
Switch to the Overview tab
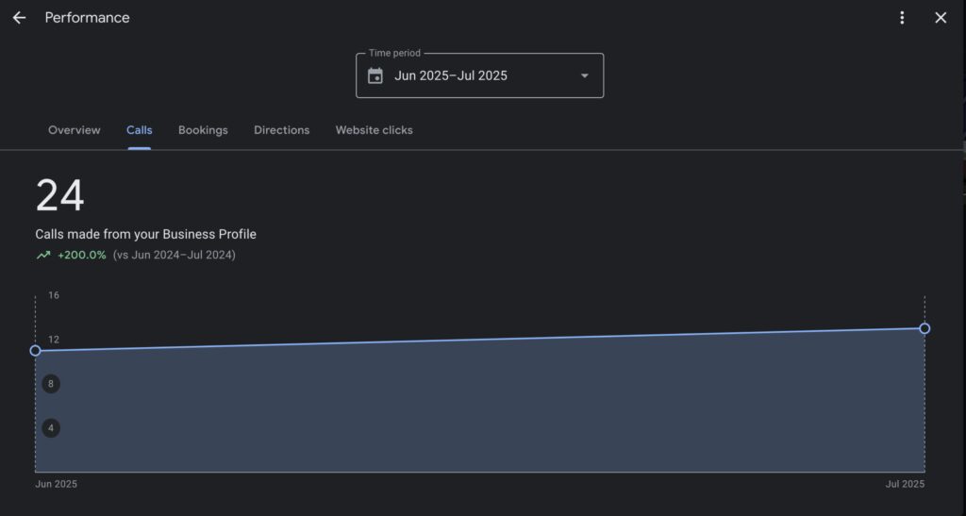point(74,130)
